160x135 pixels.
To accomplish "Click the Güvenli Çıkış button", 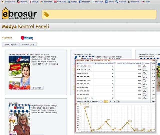I will click(28, 44).
